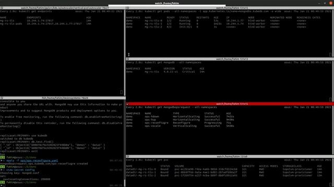
Task: Select the ops-vscale request name
Action: pos(152,126)
